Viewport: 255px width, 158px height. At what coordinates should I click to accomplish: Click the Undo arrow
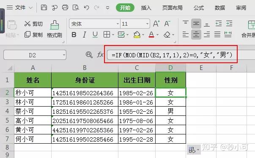tap(86, 8)
